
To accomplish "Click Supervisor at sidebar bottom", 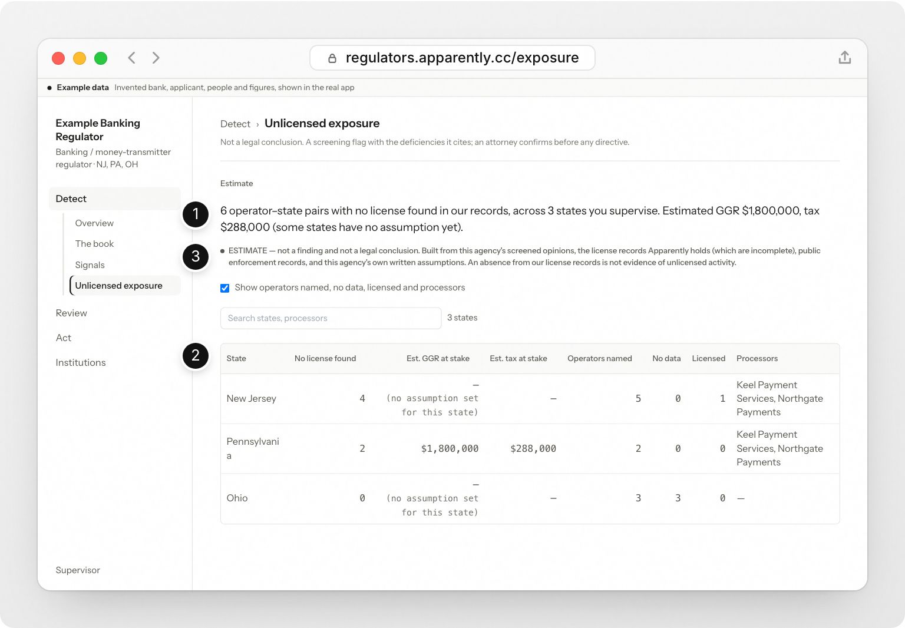I will tap(78, 570).
